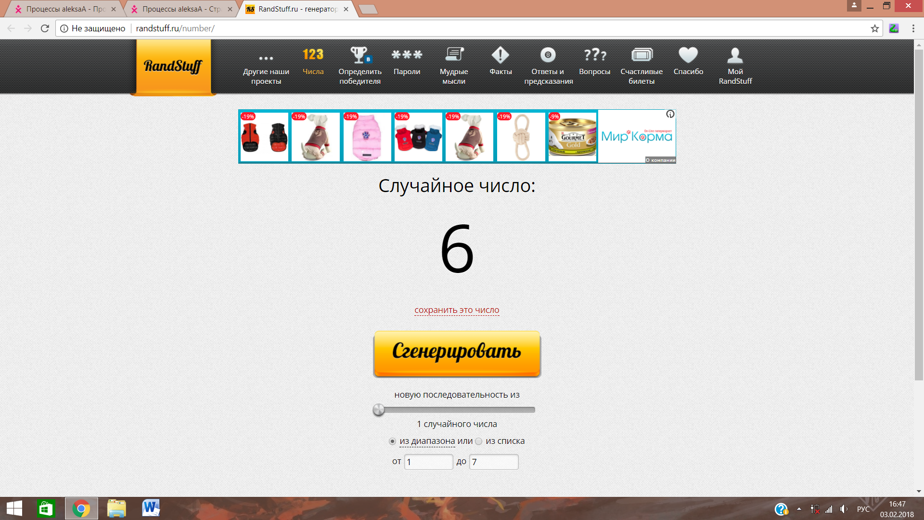Open Мудрые мысли scroll icon
Screen dimensions: 924x520
coord(454,55)
